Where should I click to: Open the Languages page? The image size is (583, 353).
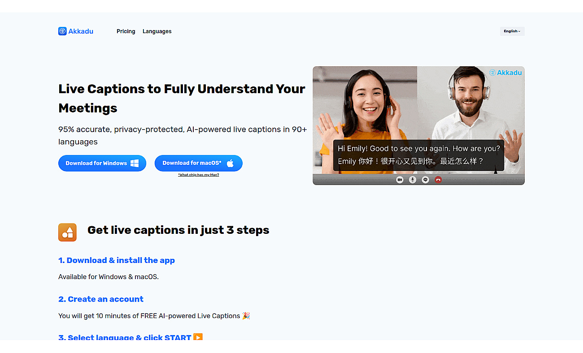[157, 31]
